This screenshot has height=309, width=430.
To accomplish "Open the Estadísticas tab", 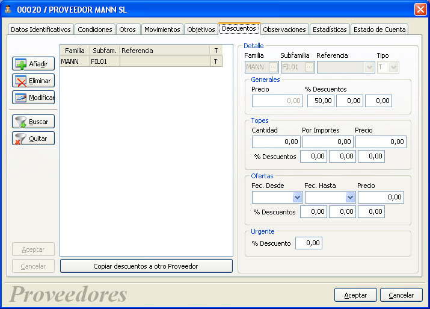I will 330,30.
